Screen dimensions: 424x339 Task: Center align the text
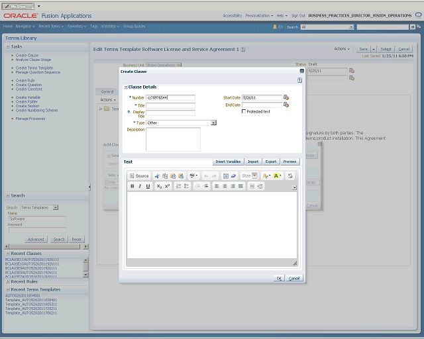point(225,186)
